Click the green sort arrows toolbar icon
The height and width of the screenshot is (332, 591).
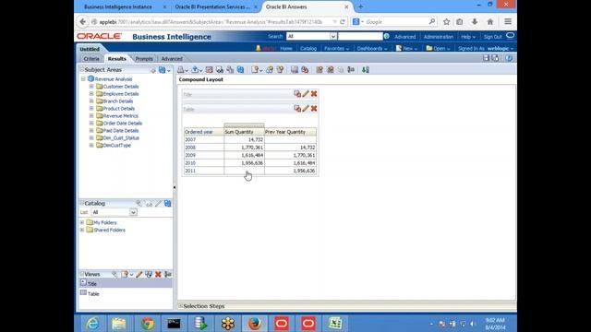tap(366, 70)
